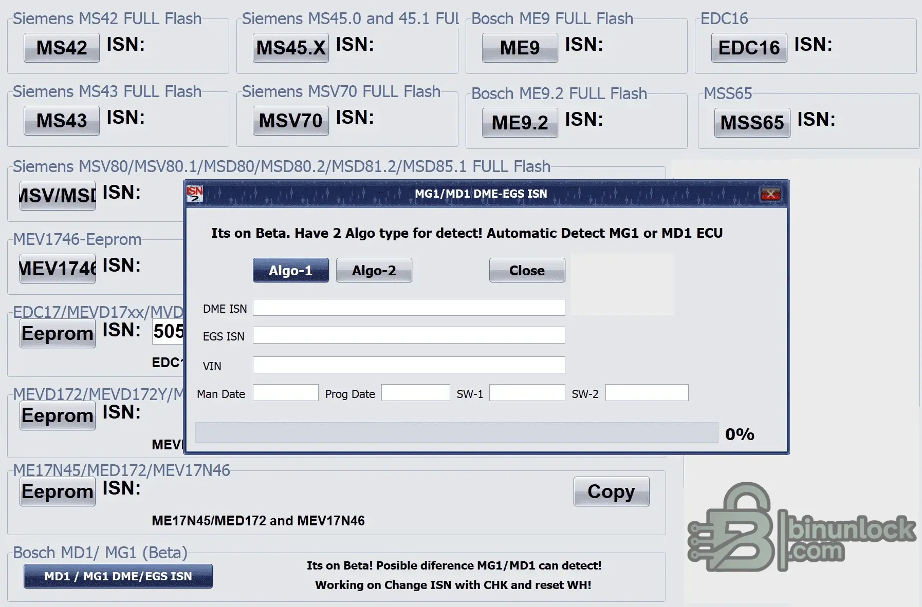
Task: Click the EDC16 button
Action: tap(749, 48)
